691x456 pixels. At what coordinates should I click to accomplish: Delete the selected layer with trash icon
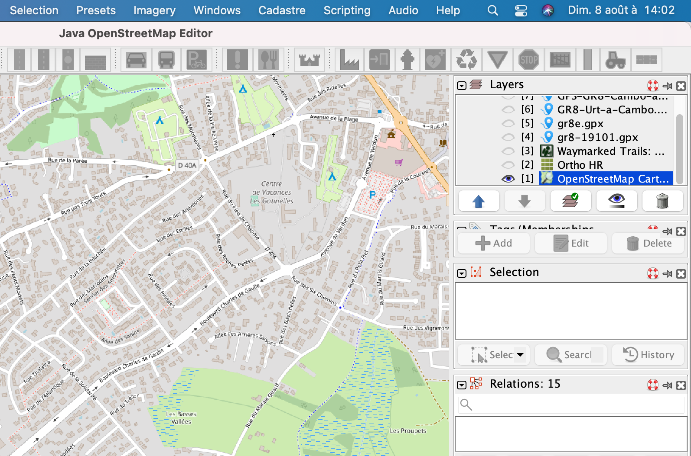(662, 201)
